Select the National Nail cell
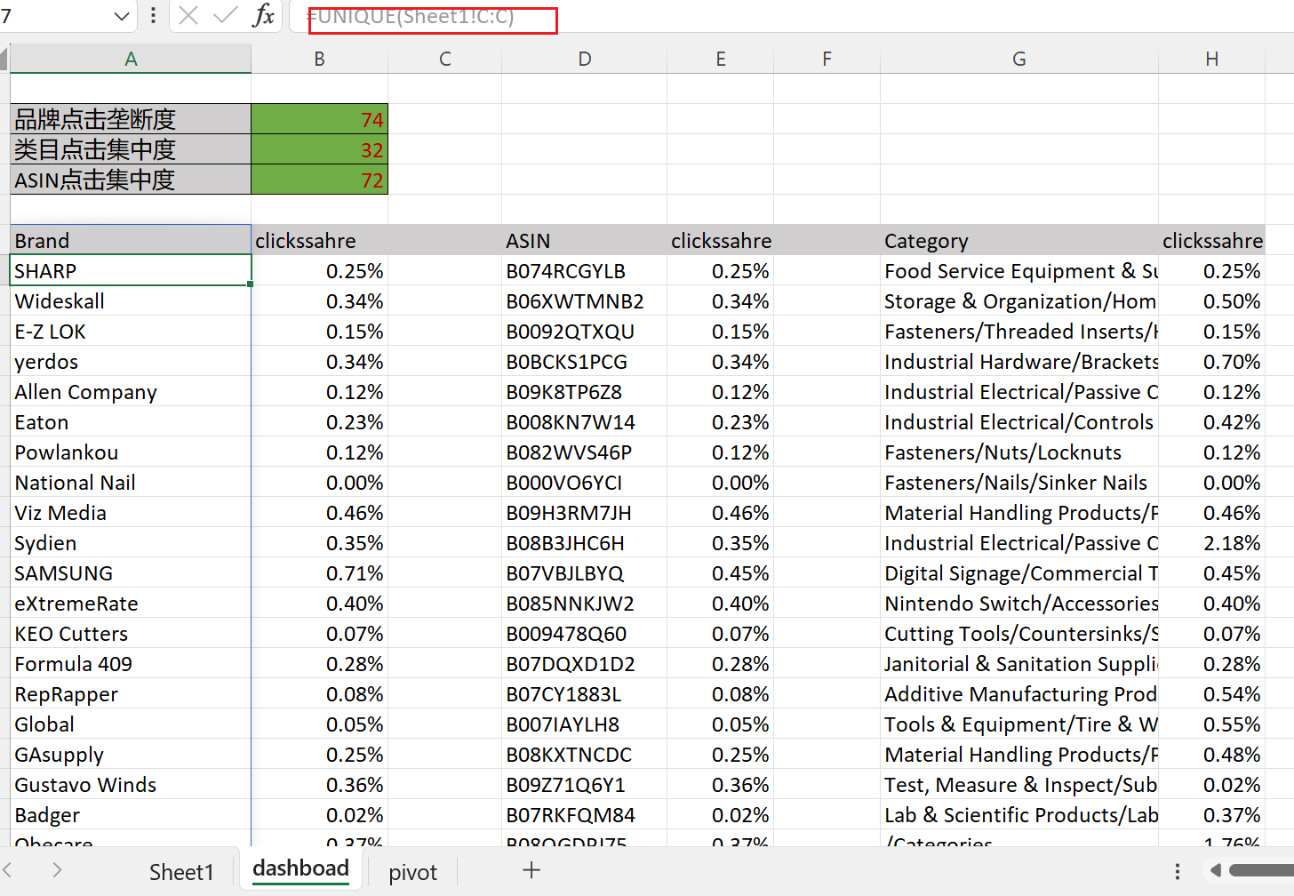Viewport: 1294px width, 896px height. 131,482
